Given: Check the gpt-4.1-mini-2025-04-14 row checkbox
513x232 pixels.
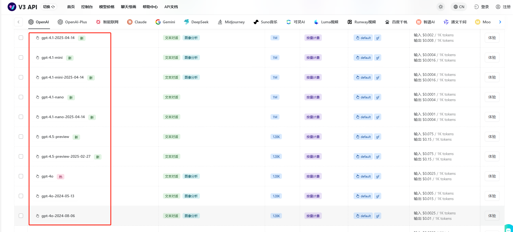Looking at the screenshot, I should pyautogui.click(x=21, y=77).
